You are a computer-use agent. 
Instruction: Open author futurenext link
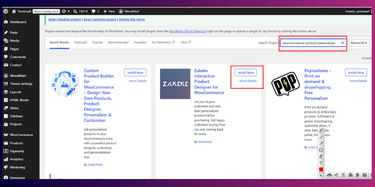pyautogui.click(x=205, y=142)
